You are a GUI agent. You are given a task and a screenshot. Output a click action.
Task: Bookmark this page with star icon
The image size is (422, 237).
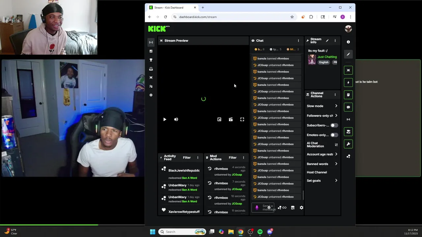click(x=292, y=17)
